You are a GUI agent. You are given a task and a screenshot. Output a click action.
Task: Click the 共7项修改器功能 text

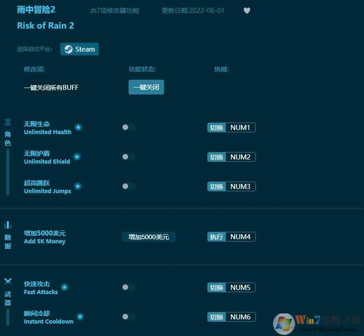115,11
